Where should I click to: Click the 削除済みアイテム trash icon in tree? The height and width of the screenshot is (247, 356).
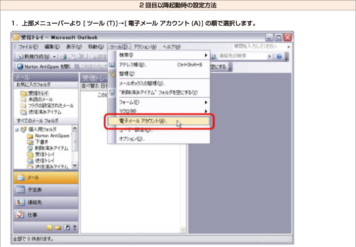pyautogui.click(x=30, y=149)
